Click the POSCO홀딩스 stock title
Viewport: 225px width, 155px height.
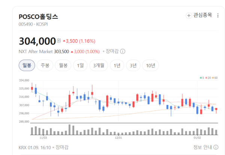click(x=38, y=16)
